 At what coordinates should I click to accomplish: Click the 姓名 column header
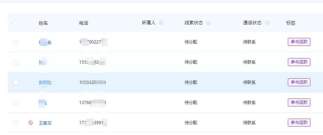[x=43, y=23]
